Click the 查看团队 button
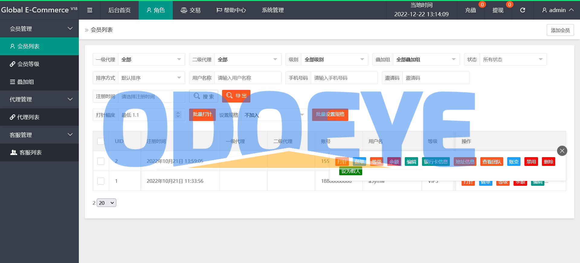 [492, 162]
